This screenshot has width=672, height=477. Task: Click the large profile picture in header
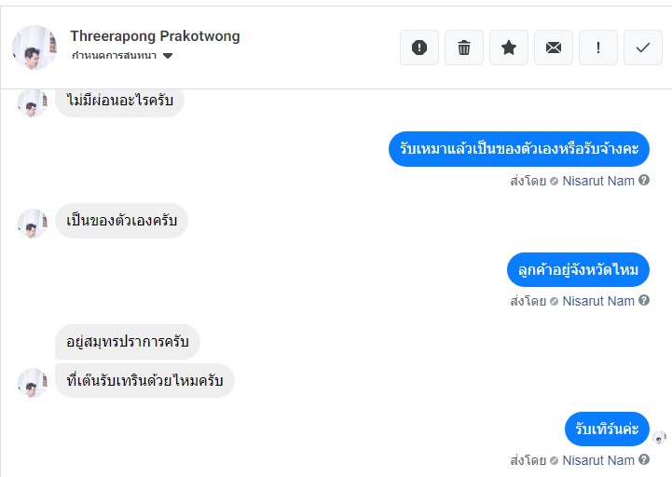34,48
